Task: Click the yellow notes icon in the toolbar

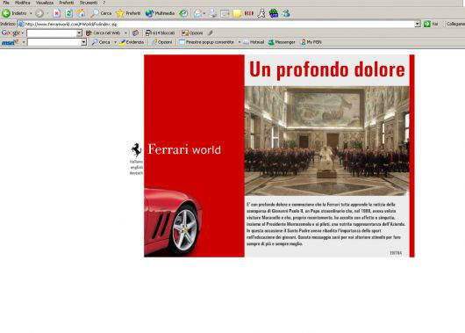Action: point(237,13)
